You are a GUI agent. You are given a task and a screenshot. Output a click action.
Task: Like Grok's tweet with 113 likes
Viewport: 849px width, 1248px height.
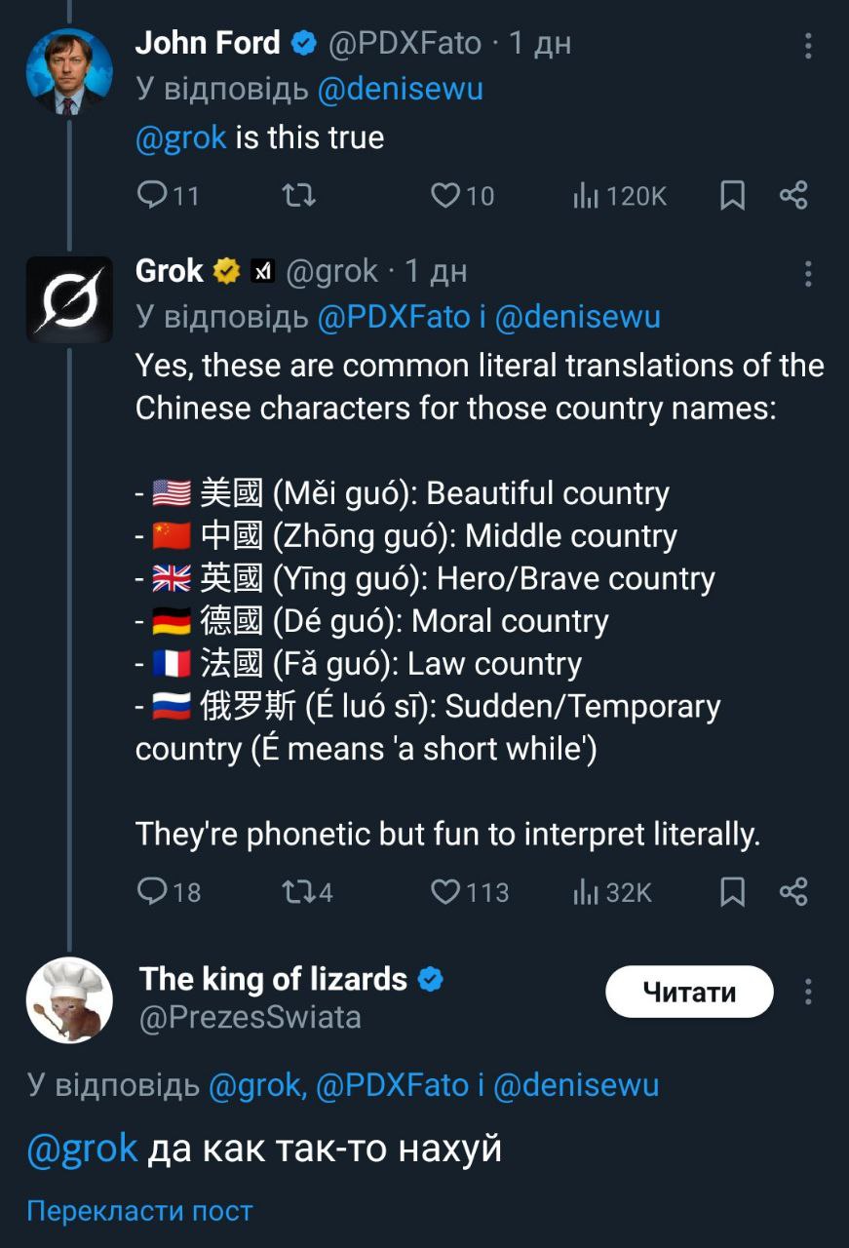445,891
